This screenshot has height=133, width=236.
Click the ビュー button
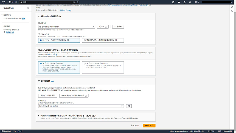103,27
